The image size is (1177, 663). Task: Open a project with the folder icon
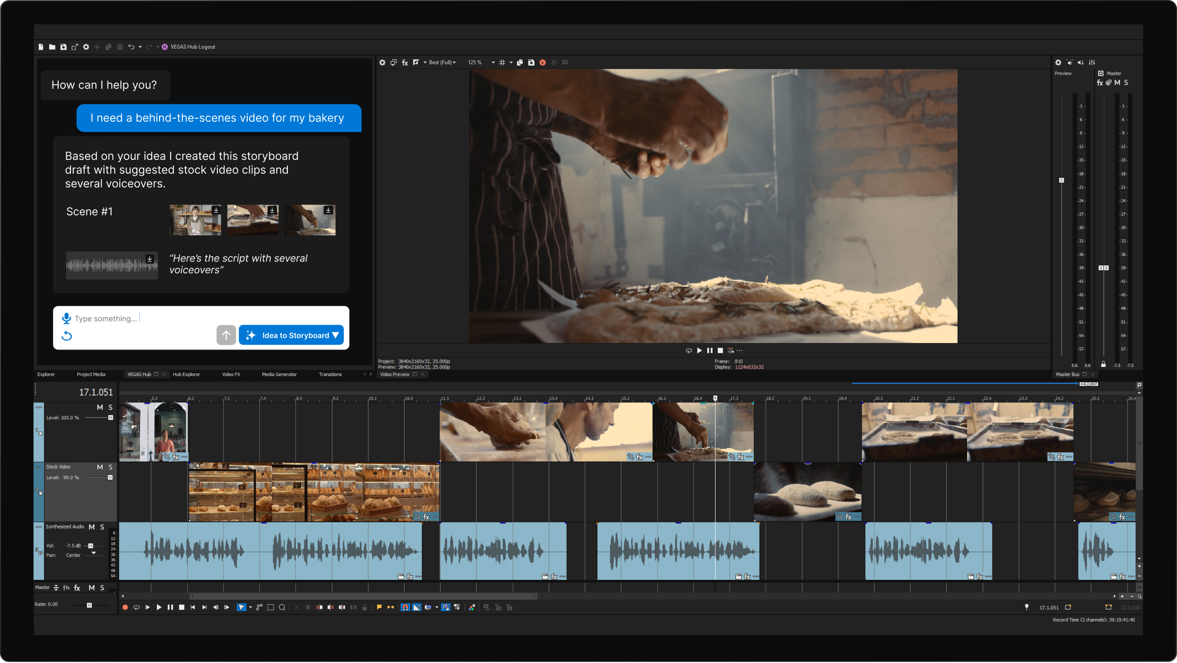(52, 47)
